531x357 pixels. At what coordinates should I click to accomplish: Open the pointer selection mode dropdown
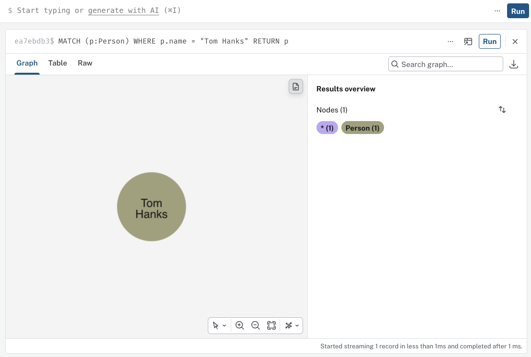coord(219,325)
